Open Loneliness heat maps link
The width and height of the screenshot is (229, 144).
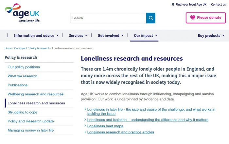tap(105, 126)
